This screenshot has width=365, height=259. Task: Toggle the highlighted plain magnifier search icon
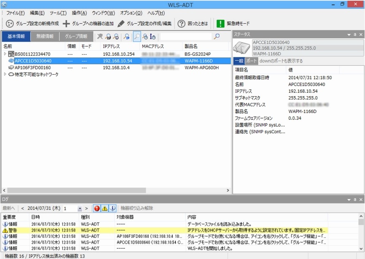[x=137, y=36]
